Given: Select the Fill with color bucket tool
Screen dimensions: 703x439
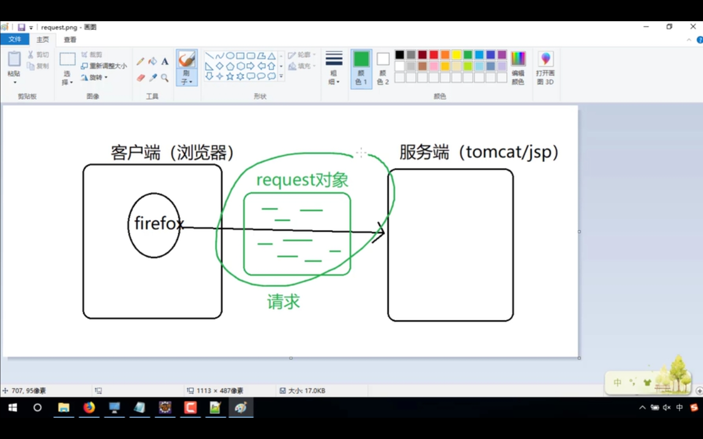Looking at the screenshot, I should 153,61.
